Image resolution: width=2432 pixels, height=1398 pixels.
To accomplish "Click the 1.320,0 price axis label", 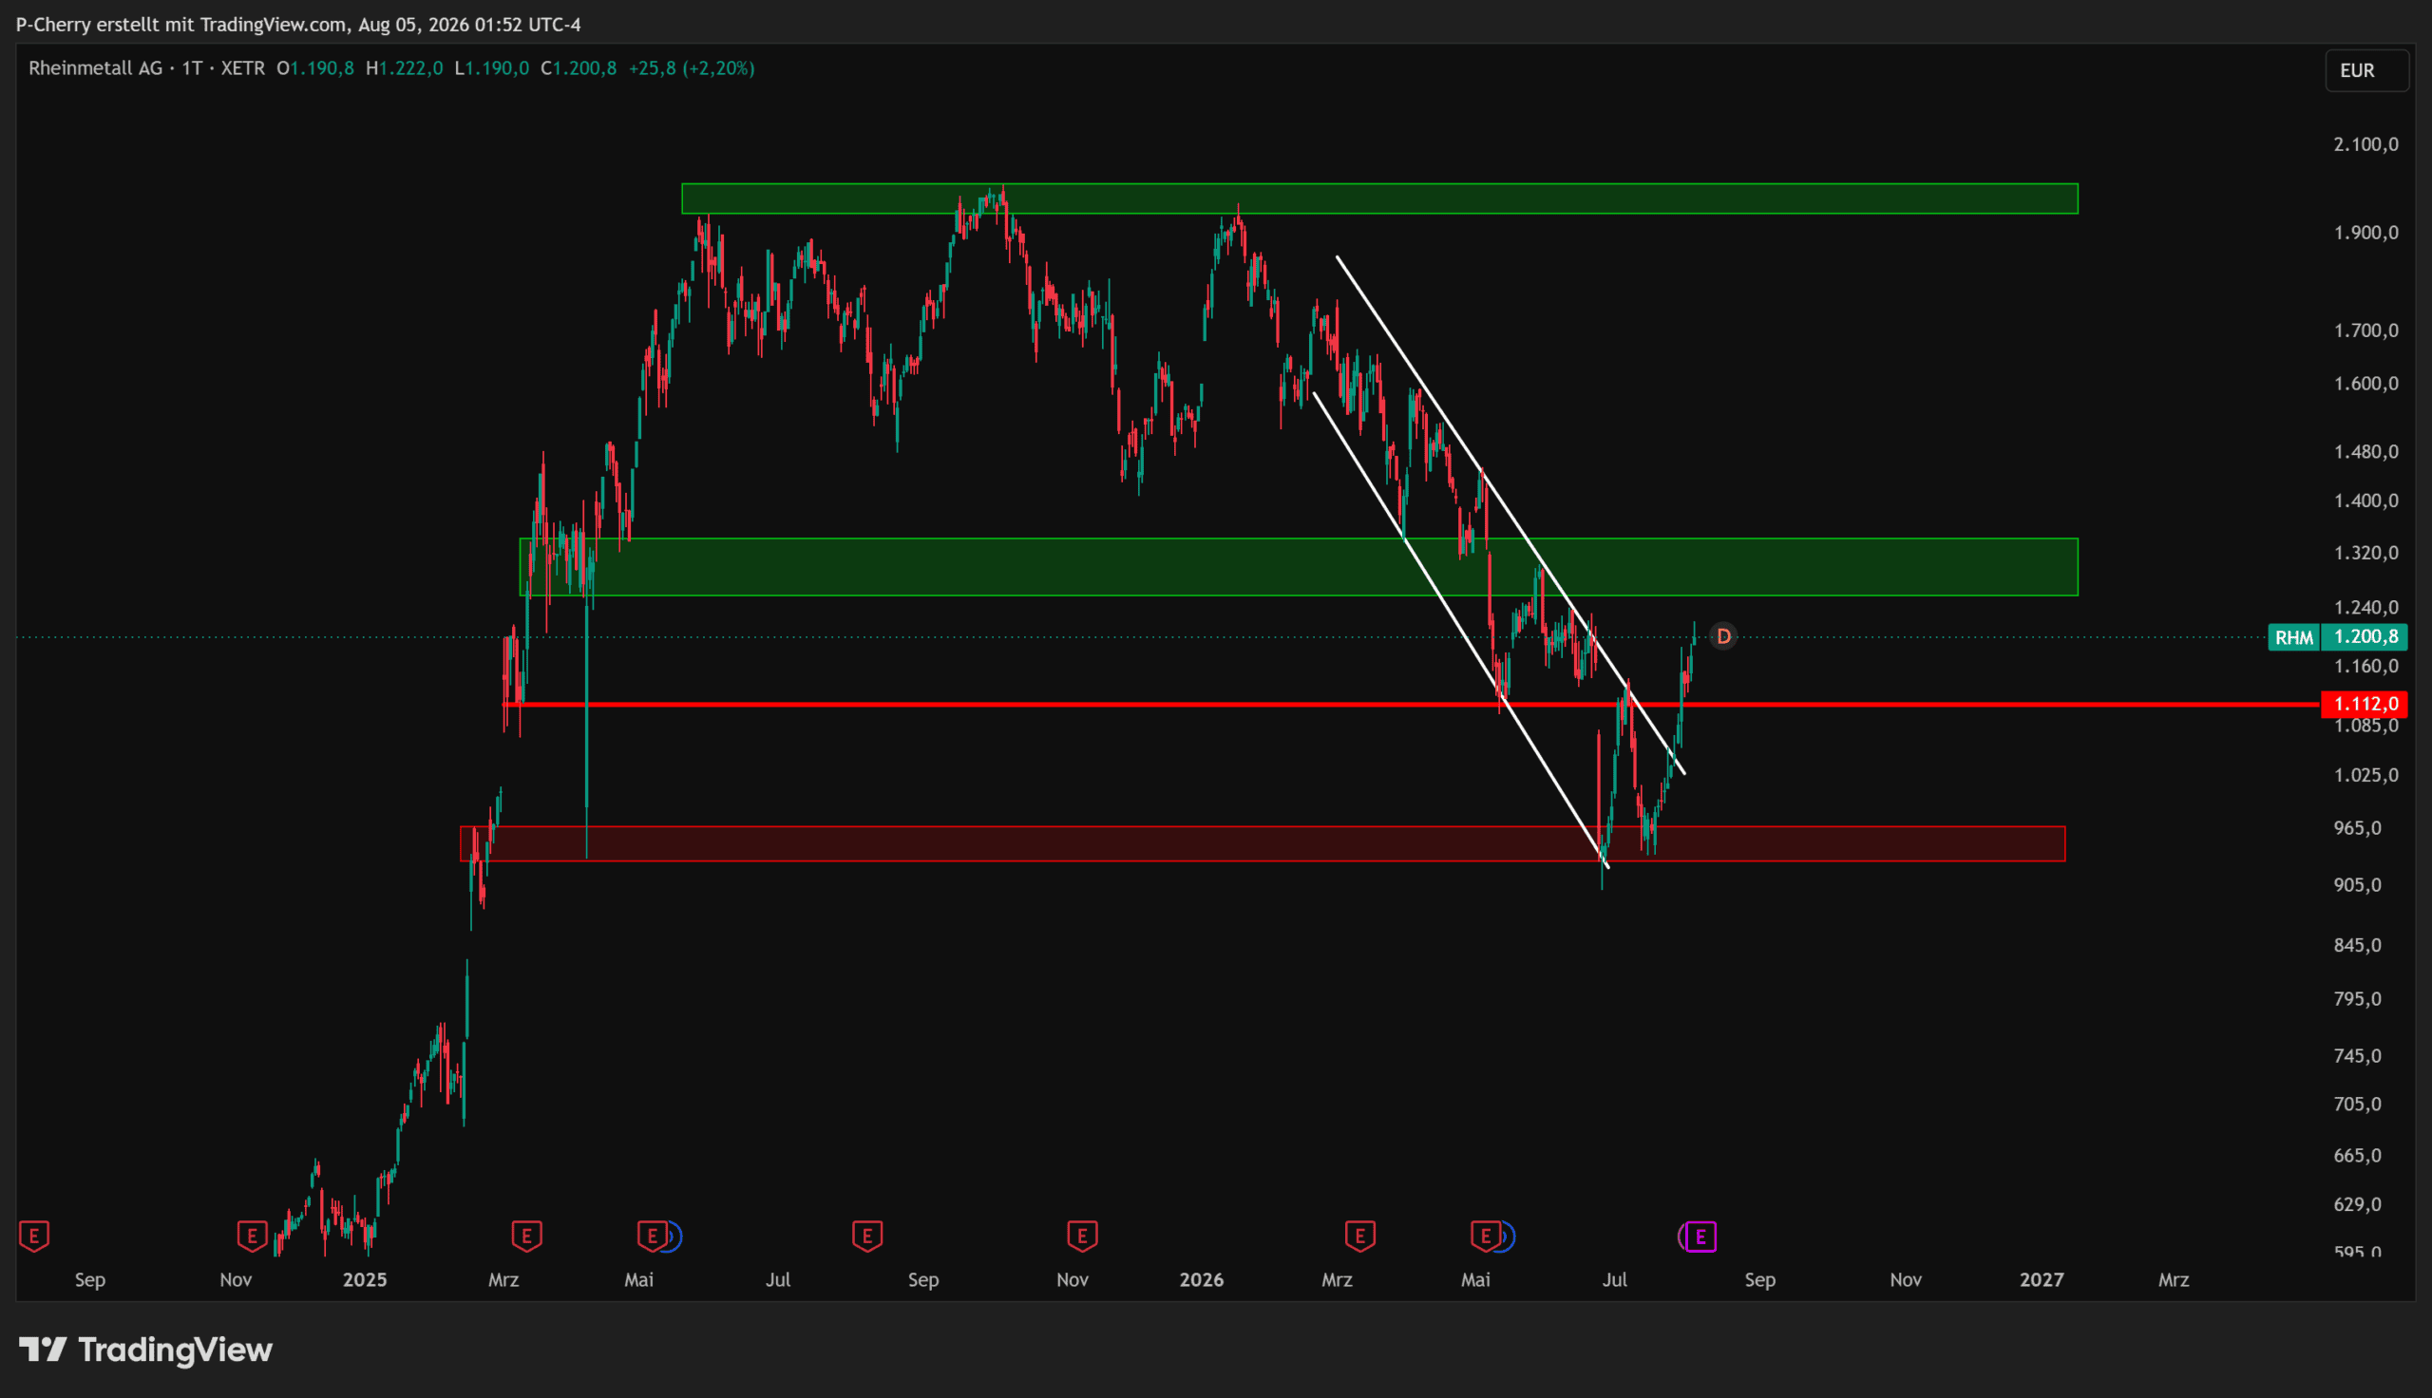I will [x=2365, y=552].
